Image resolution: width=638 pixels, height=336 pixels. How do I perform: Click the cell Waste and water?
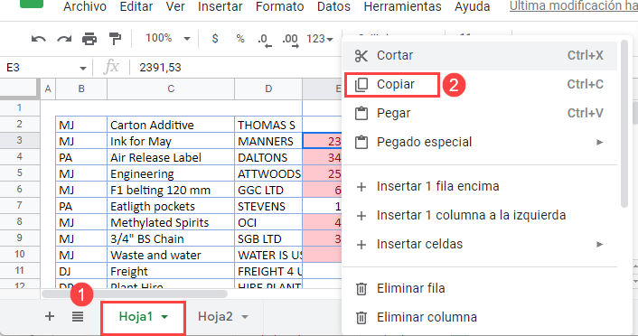point(171,255)
